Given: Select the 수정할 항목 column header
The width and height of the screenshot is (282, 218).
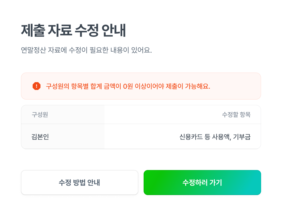Looking at the screenshot, I should pos(236,115).
